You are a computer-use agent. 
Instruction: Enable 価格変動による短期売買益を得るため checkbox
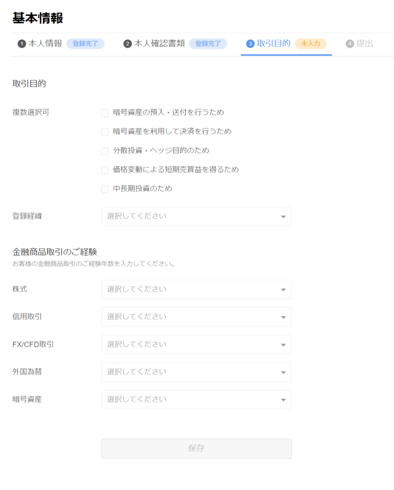105,170
